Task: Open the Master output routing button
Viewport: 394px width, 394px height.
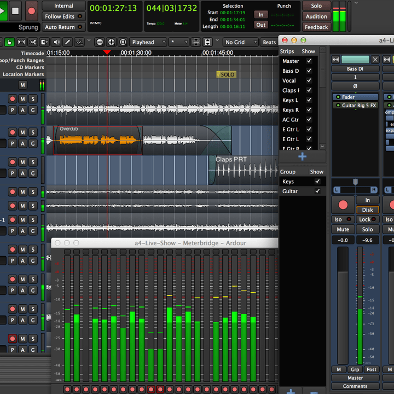Action: point(355,378)
